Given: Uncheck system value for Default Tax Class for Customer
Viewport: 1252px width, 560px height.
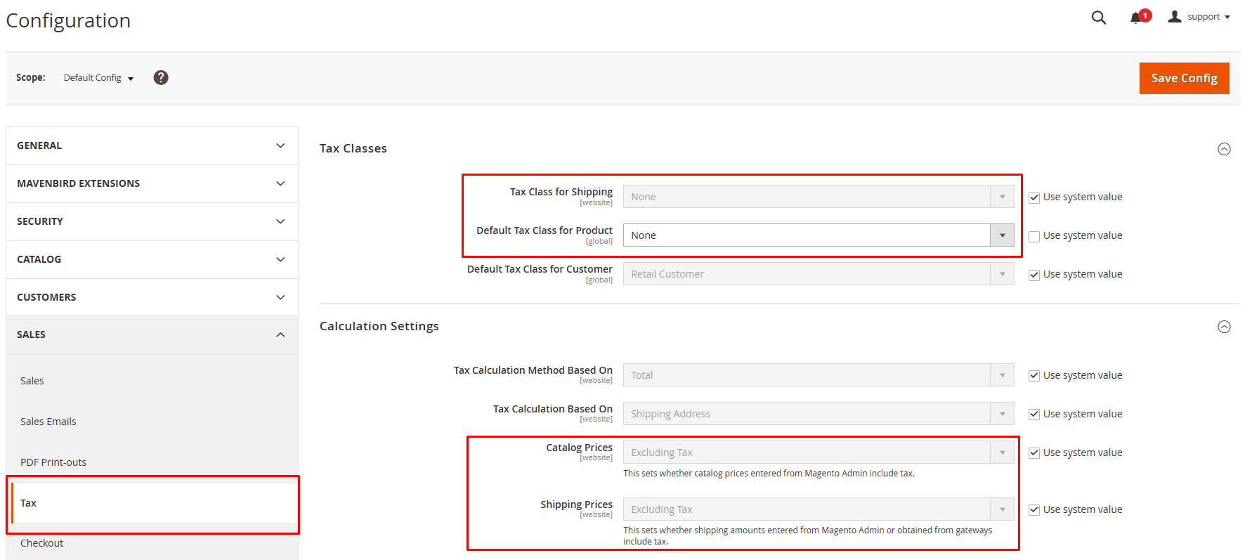Looking at the screenshot, I should click(1034, 275).
